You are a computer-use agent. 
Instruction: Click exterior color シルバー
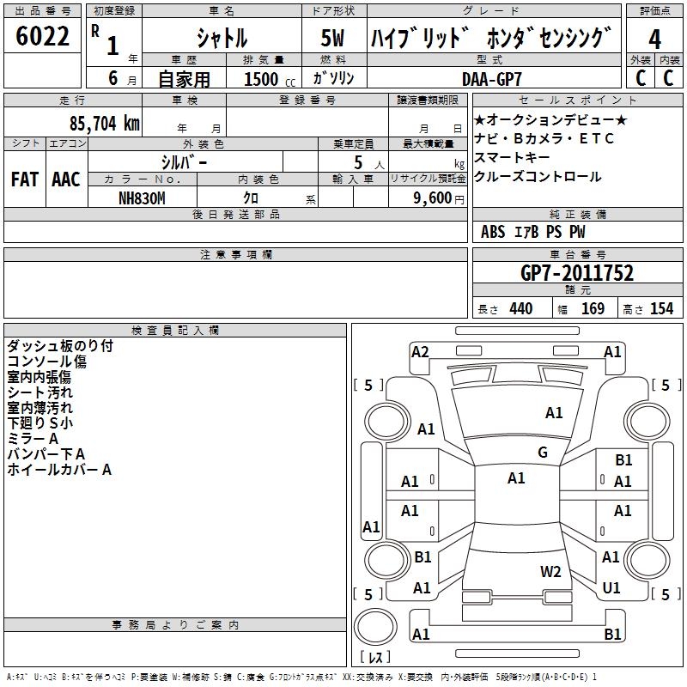[x=184, y=162]
